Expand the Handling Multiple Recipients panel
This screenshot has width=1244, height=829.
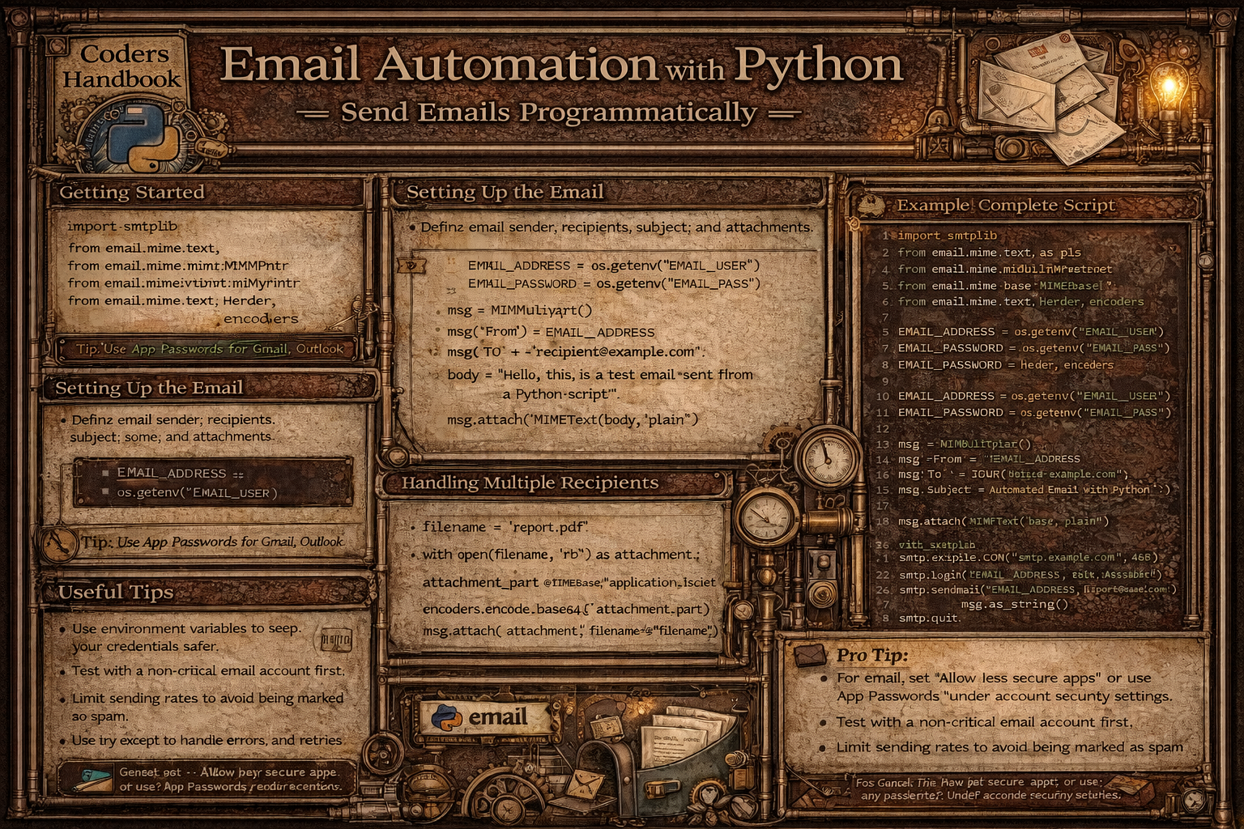coord(530,483)
